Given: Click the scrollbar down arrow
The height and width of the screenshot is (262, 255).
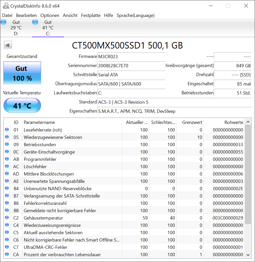Looking at the screenshot, I should [x=248, y=255].
